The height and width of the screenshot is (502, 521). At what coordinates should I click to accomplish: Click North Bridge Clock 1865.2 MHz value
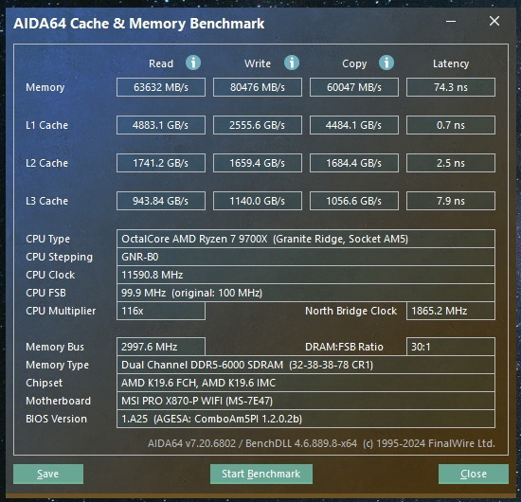click(x=451, y=311)
